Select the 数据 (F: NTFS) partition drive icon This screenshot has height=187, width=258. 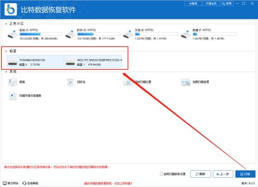click(186, 34)
